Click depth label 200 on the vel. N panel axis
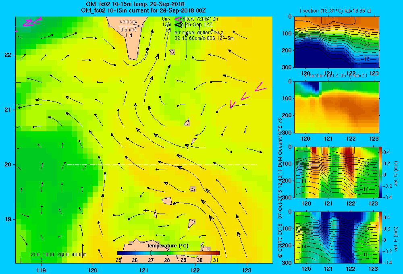This screenshot has width=403, height=274. click(x=287, y=181)
